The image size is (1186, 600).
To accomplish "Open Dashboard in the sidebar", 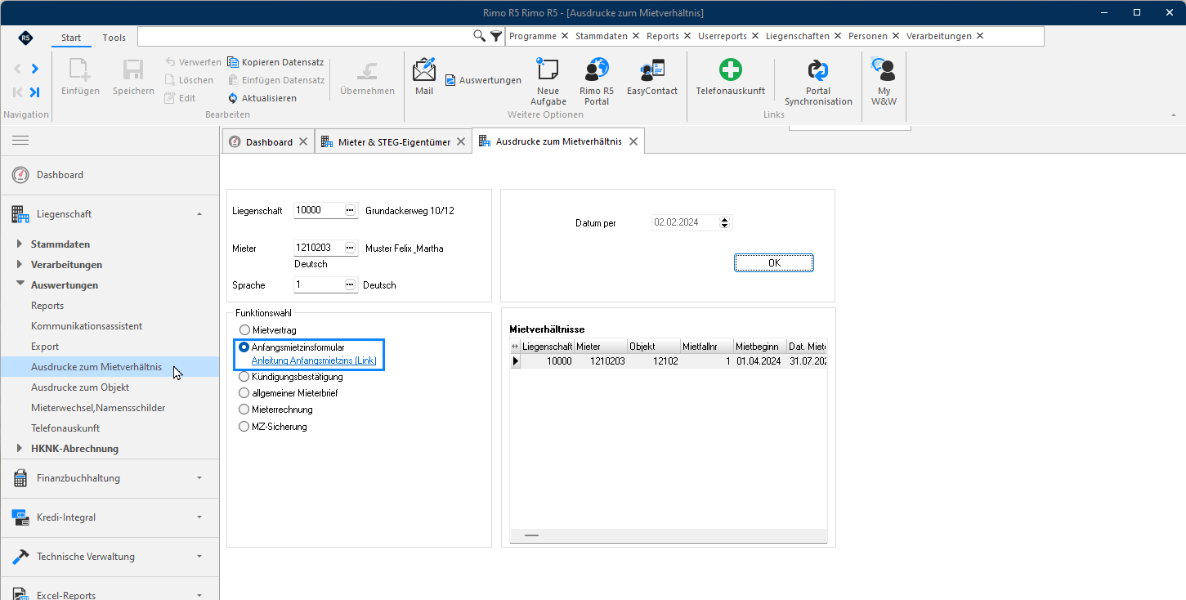I will [60, 175].
